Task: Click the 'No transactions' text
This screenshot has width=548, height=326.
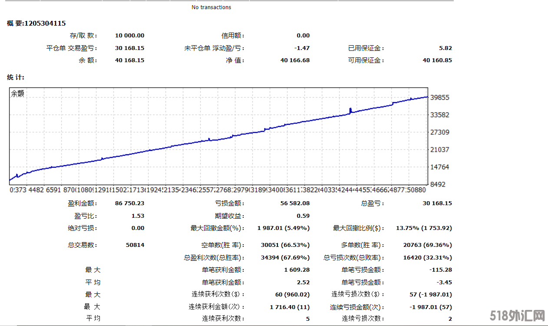Action: coord(211,7)
